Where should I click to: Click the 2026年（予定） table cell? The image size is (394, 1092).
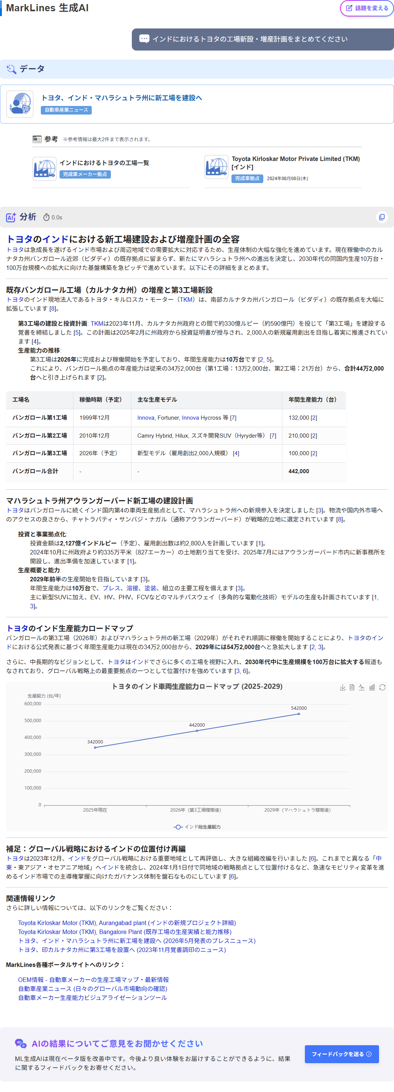click(x=102, y=453)
